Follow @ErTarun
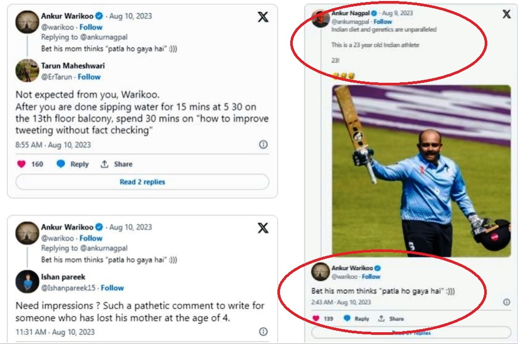518x344 pixels. [x=89, y=77]
